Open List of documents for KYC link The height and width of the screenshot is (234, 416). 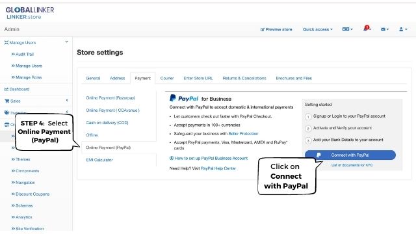click(x=352, y=165)
